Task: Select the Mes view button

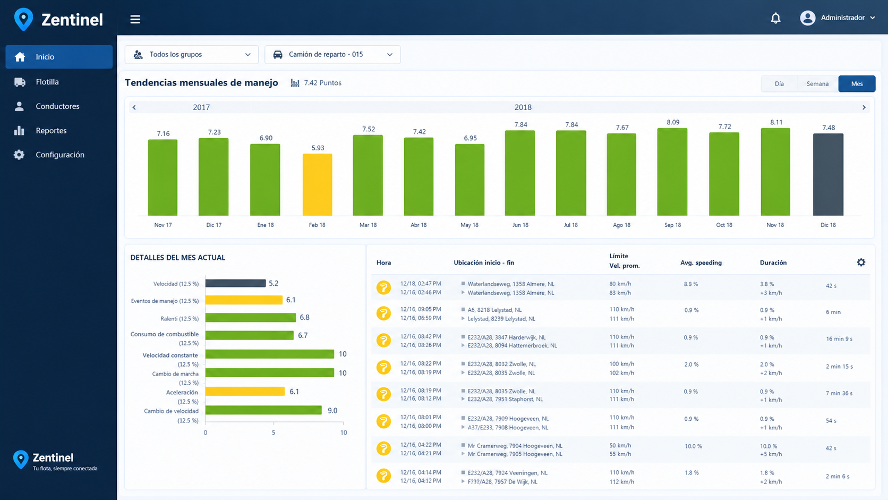Action: click(857, 84)
